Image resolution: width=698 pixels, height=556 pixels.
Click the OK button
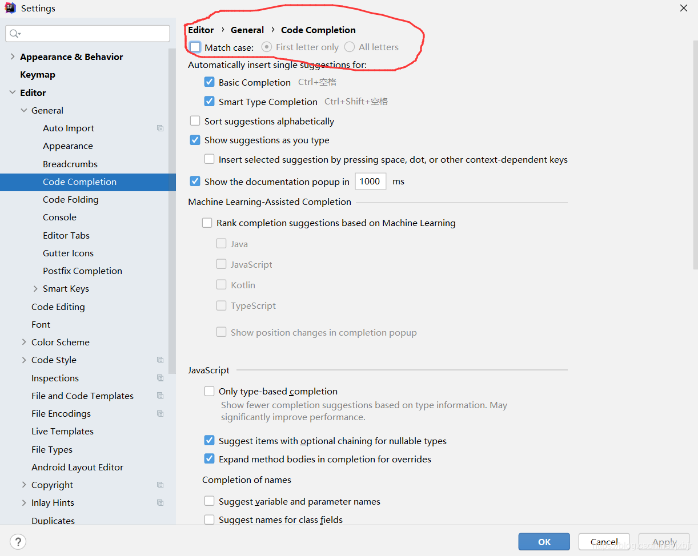[544, 542]
